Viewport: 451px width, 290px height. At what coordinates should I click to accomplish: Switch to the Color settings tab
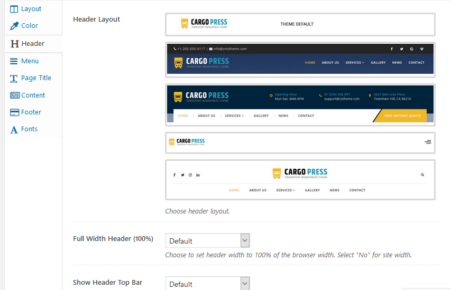coord(30,26)
